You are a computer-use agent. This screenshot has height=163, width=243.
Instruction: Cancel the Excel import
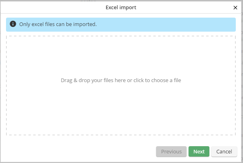coord(224,151)
